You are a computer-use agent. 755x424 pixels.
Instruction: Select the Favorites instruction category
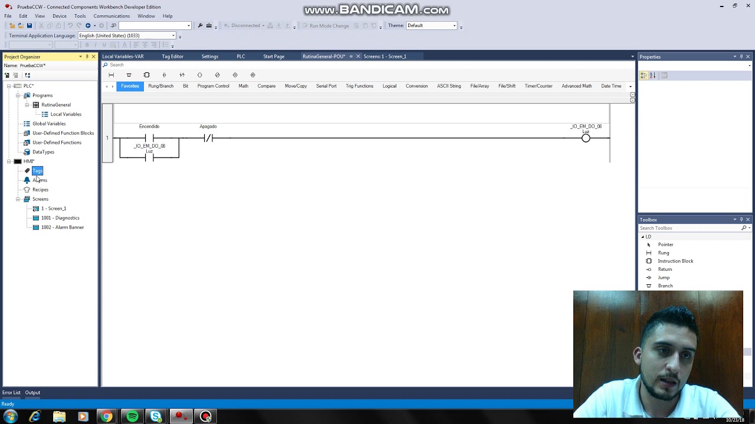coord(130,86)
